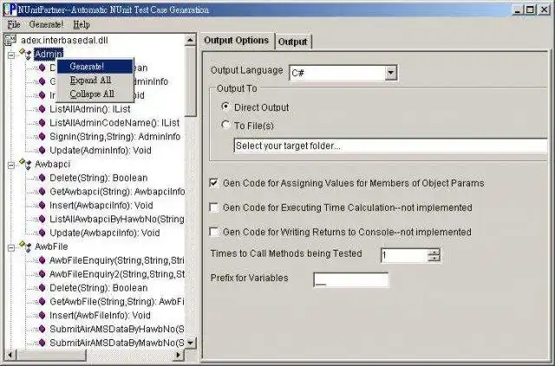This screenshot has height=366, width=555.
Task: Click the NUnitPartner title bar app icon
Action: (x=10, y=10)
